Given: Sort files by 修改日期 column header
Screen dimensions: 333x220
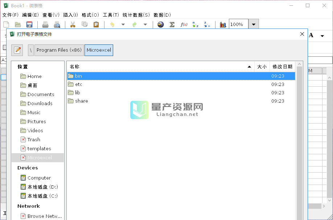Looking at the screenshot, I should pos(283,66).
